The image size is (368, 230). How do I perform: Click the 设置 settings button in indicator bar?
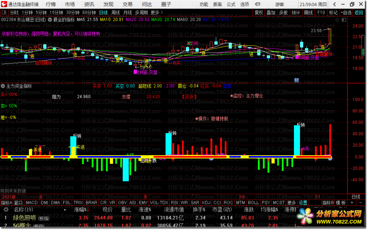(303, 203)
